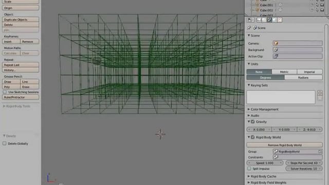
Task: Switch to the Render properties tab icon
Action: pyautogui.click(x=259, y=20)
